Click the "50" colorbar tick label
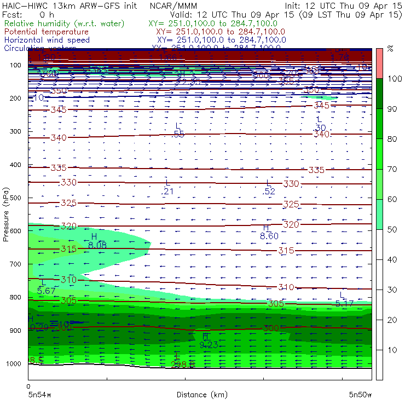 392,230
